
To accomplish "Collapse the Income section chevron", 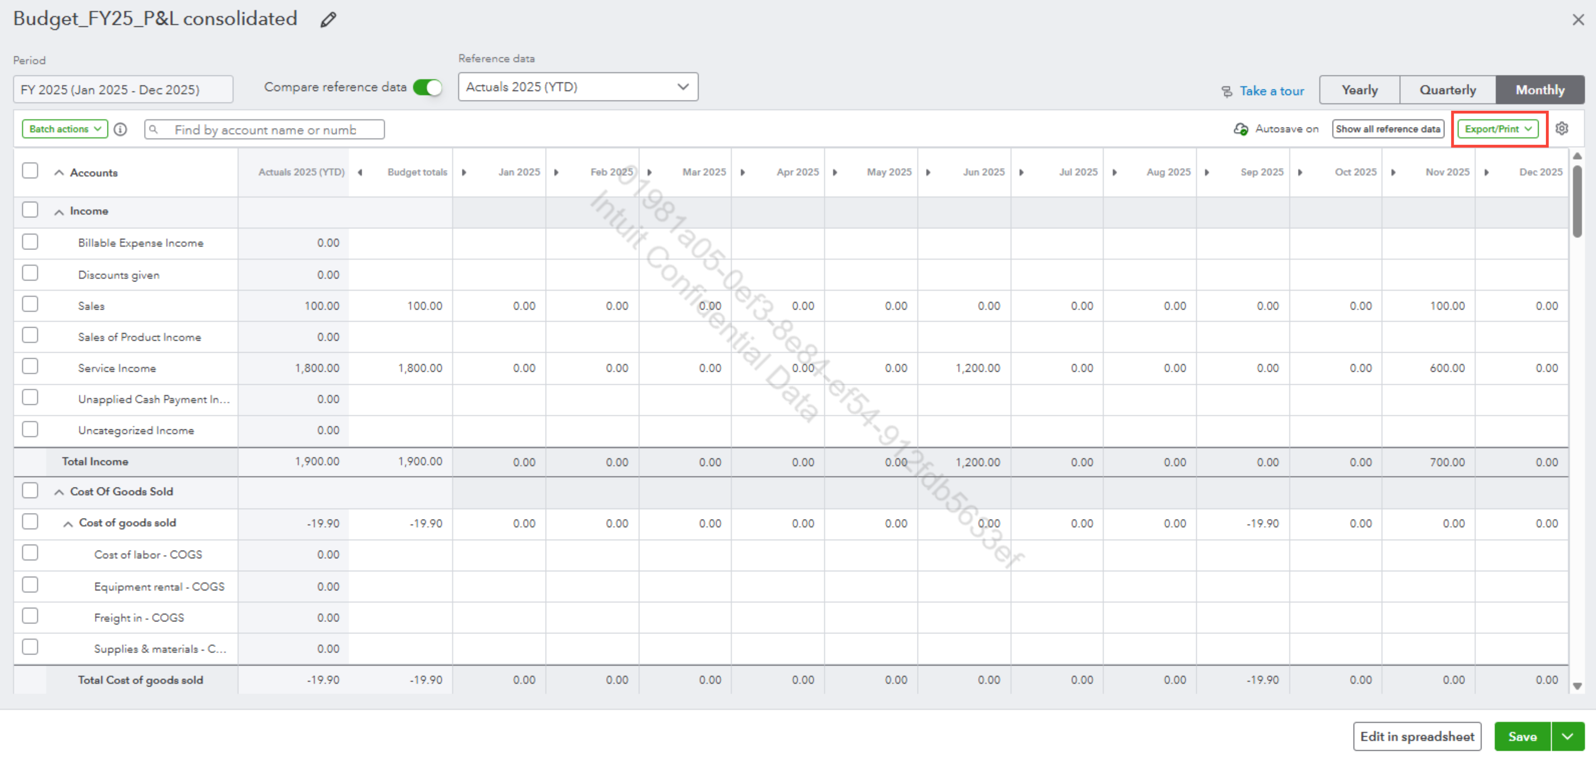I will pos(59,211).
